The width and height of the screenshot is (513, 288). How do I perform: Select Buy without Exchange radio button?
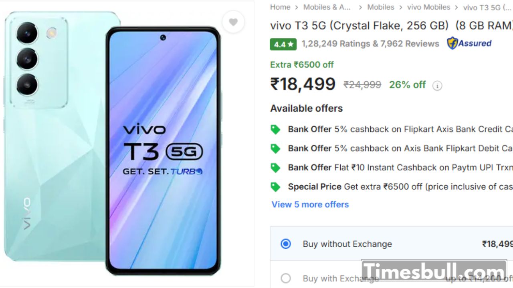point(286,244)
